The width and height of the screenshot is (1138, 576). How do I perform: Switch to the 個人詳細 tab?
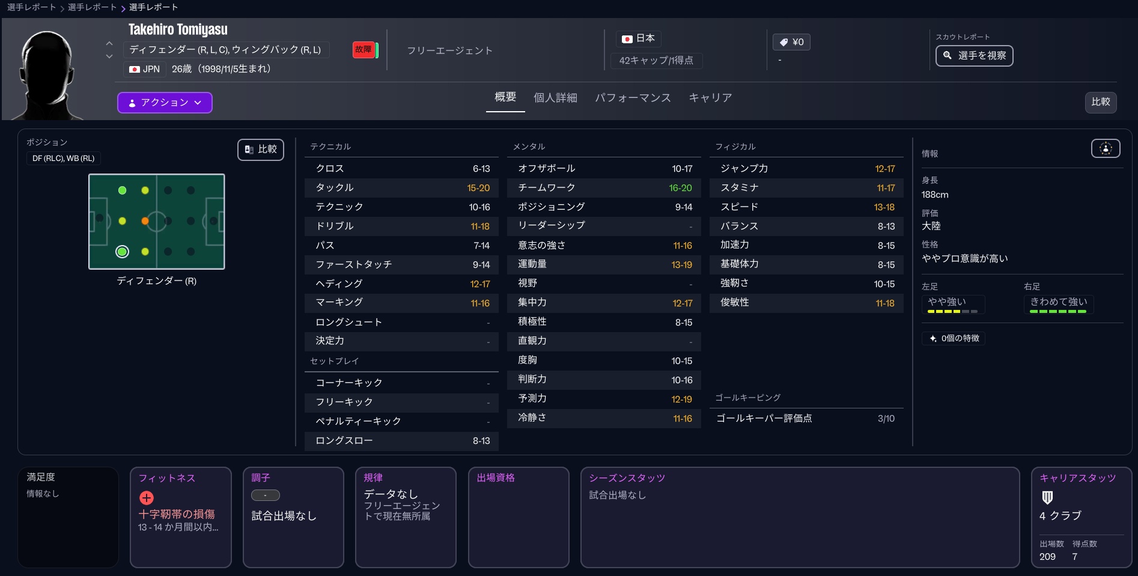coord(555,98)
